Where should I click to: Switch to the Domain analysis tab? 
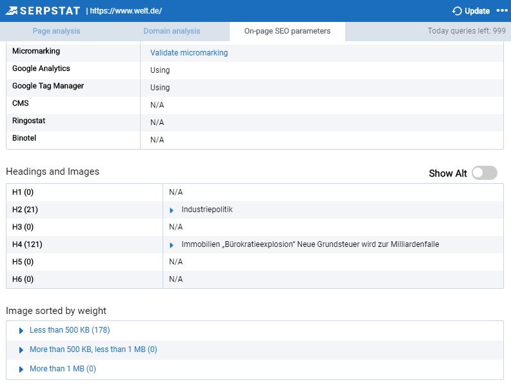click(x=172, y=31)
